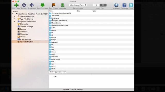Collapse the Alex Krier's iPod tree node
The height and width of the screenshot is (92, 165).
13,14
